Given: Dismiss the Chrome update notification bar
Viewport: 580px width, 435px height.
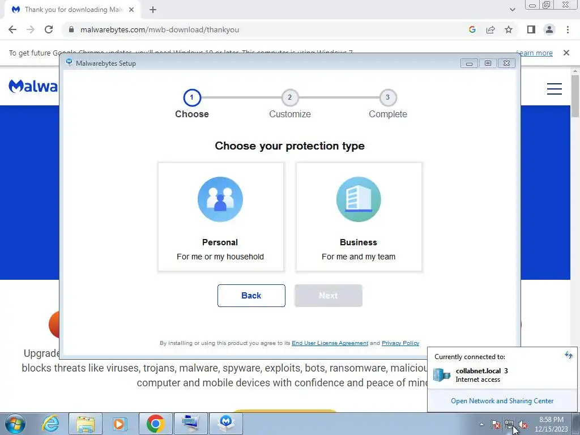Looking at the screenshot, I should [x=566, y=53].
